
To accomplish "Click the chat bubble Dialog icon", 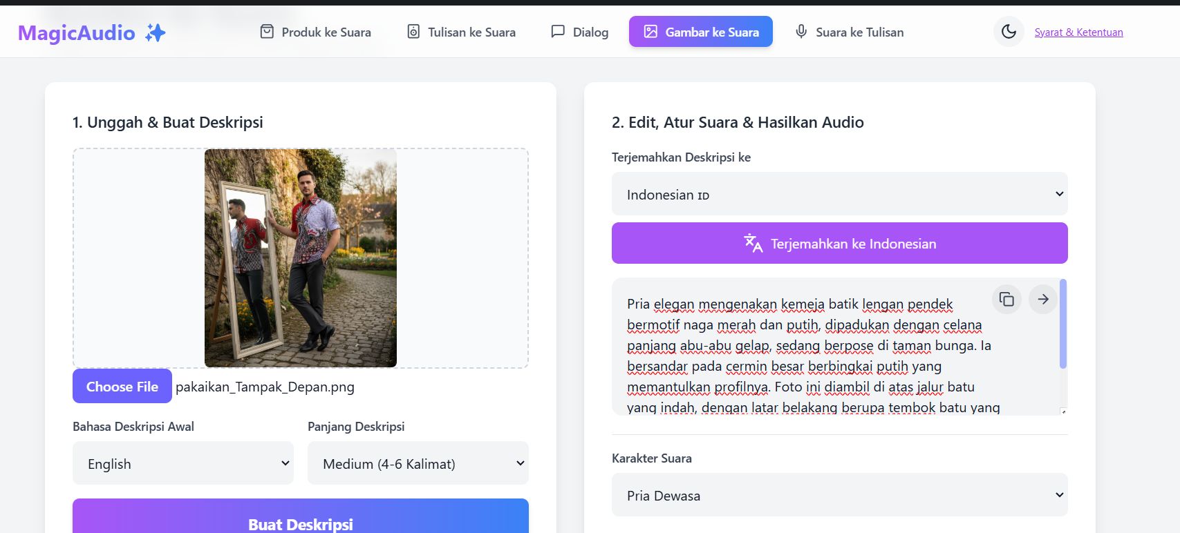I will coord(558,32).
